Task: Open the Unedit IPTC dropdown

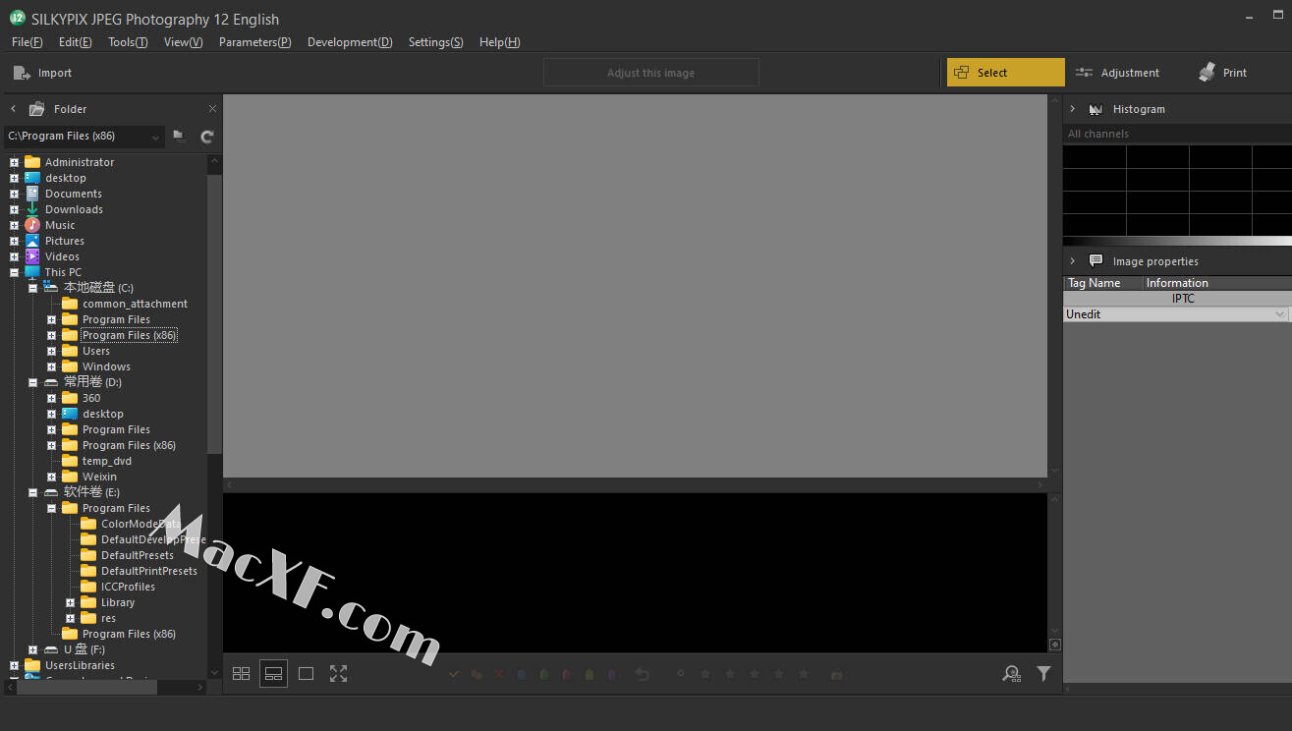Action: [1278, 314]
